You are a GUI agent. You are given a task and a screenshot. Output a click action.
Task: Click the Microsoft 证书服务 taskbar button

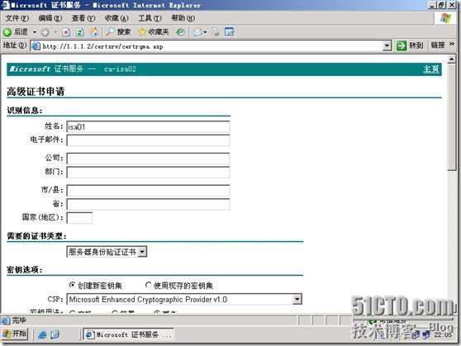click(129, 334)
